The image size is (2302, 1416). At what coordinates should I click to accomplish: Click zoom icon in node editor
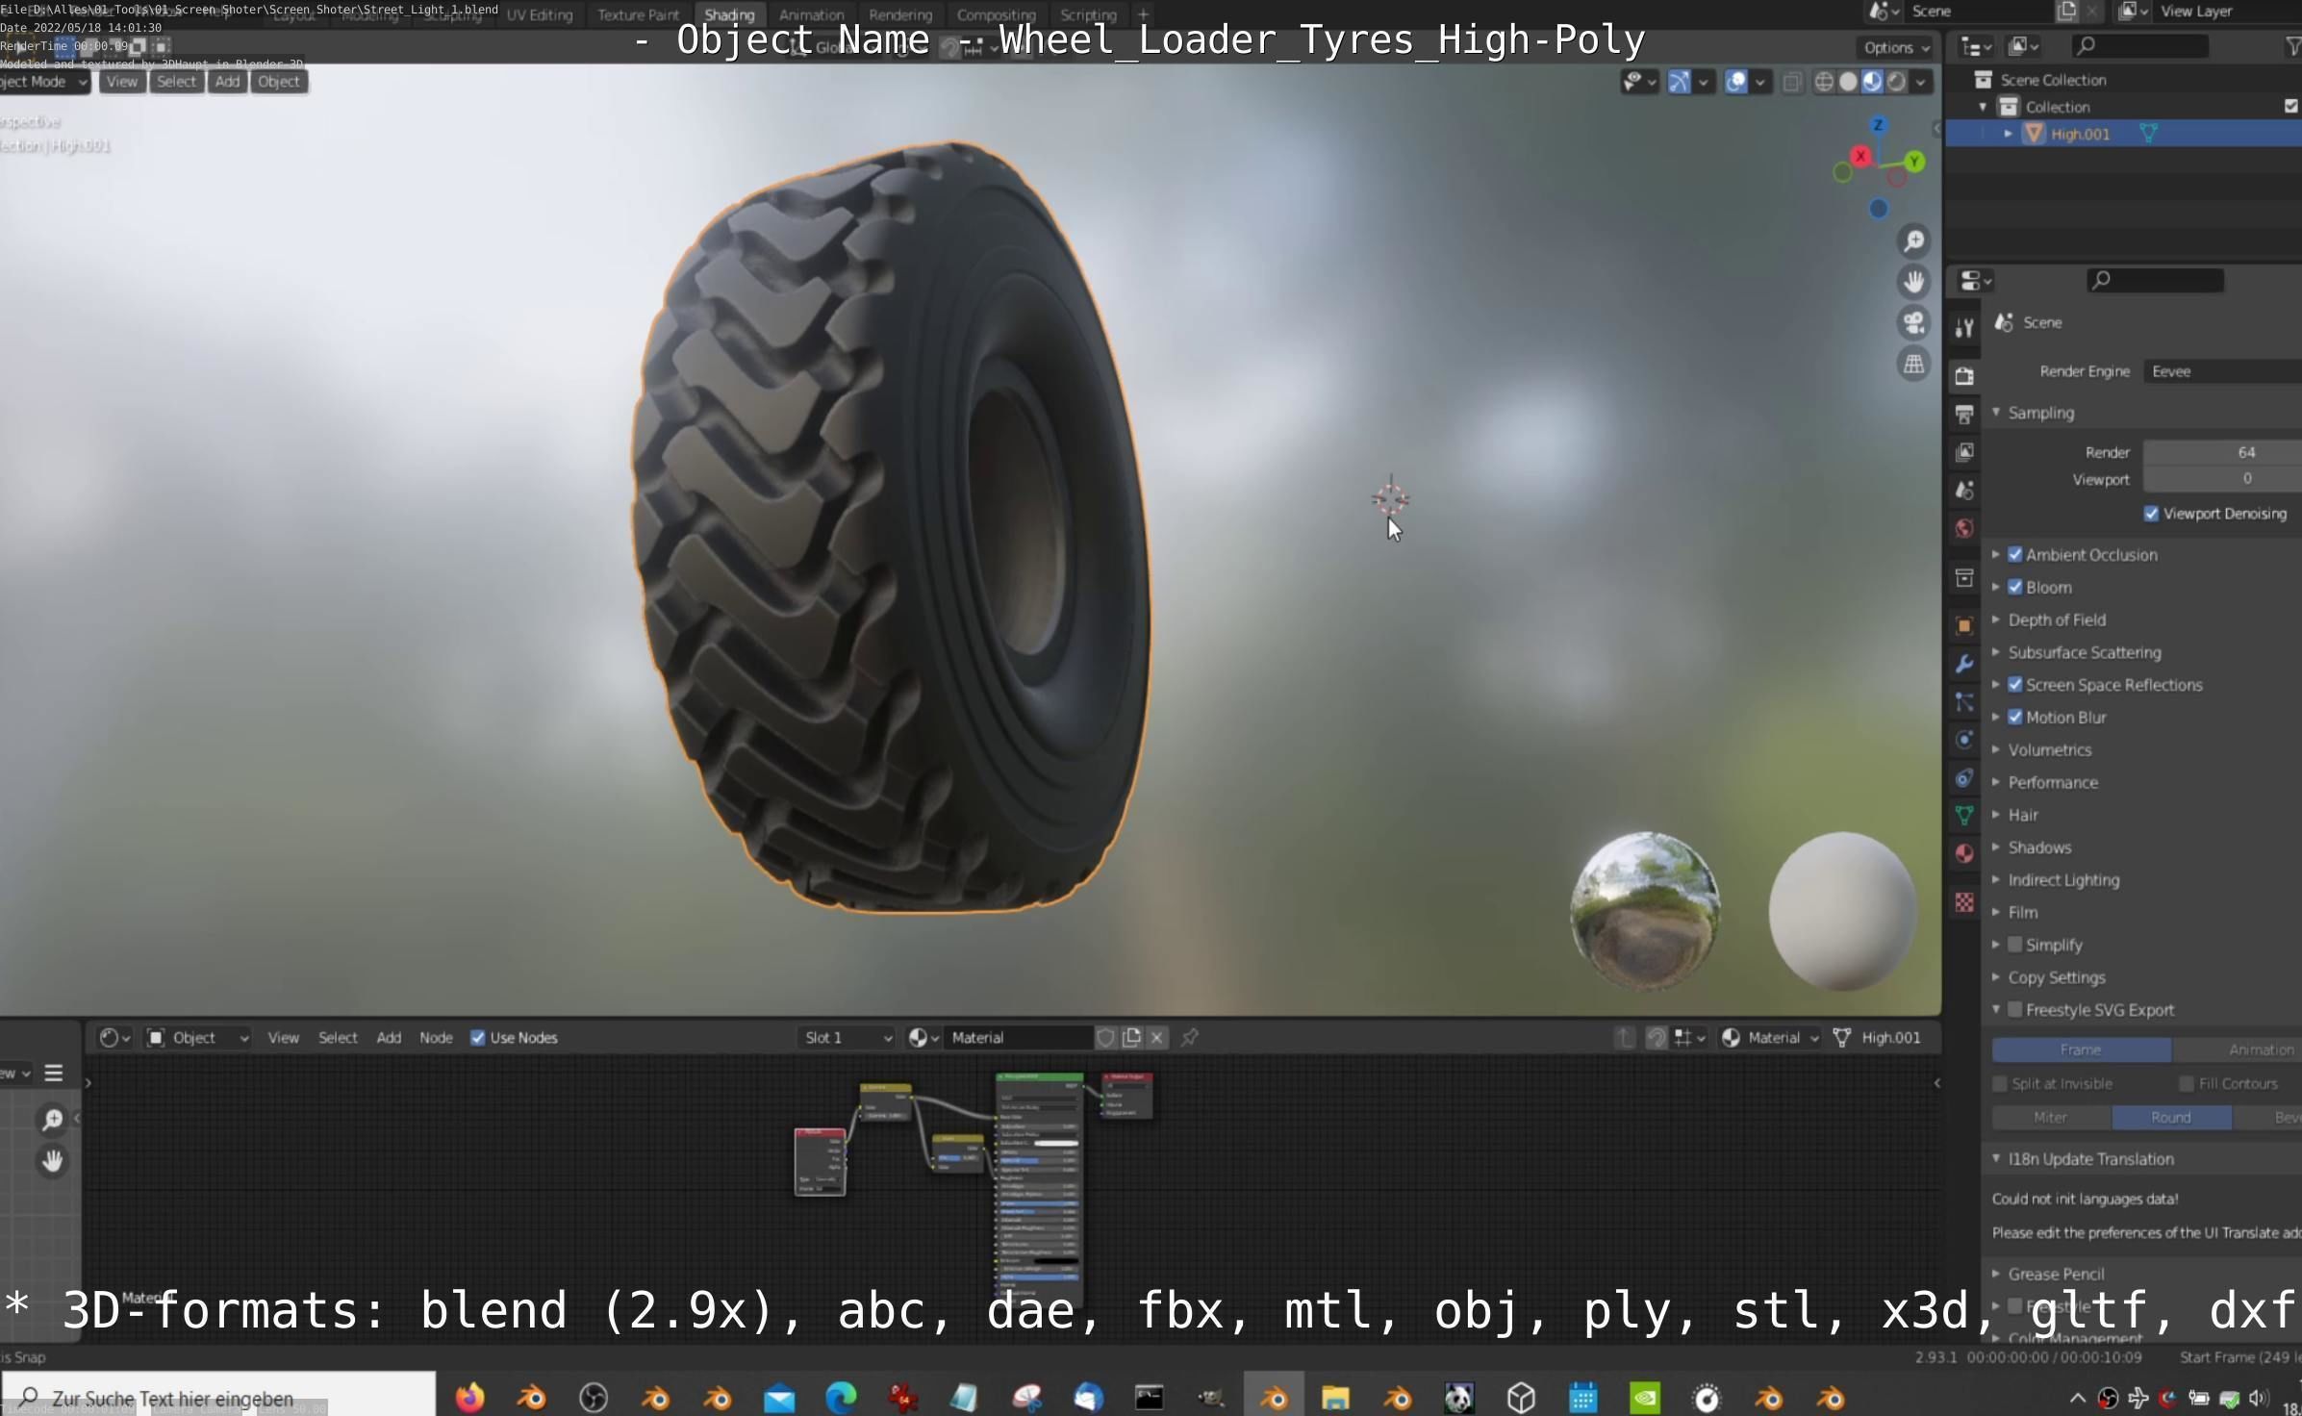tap(52, 1119)
